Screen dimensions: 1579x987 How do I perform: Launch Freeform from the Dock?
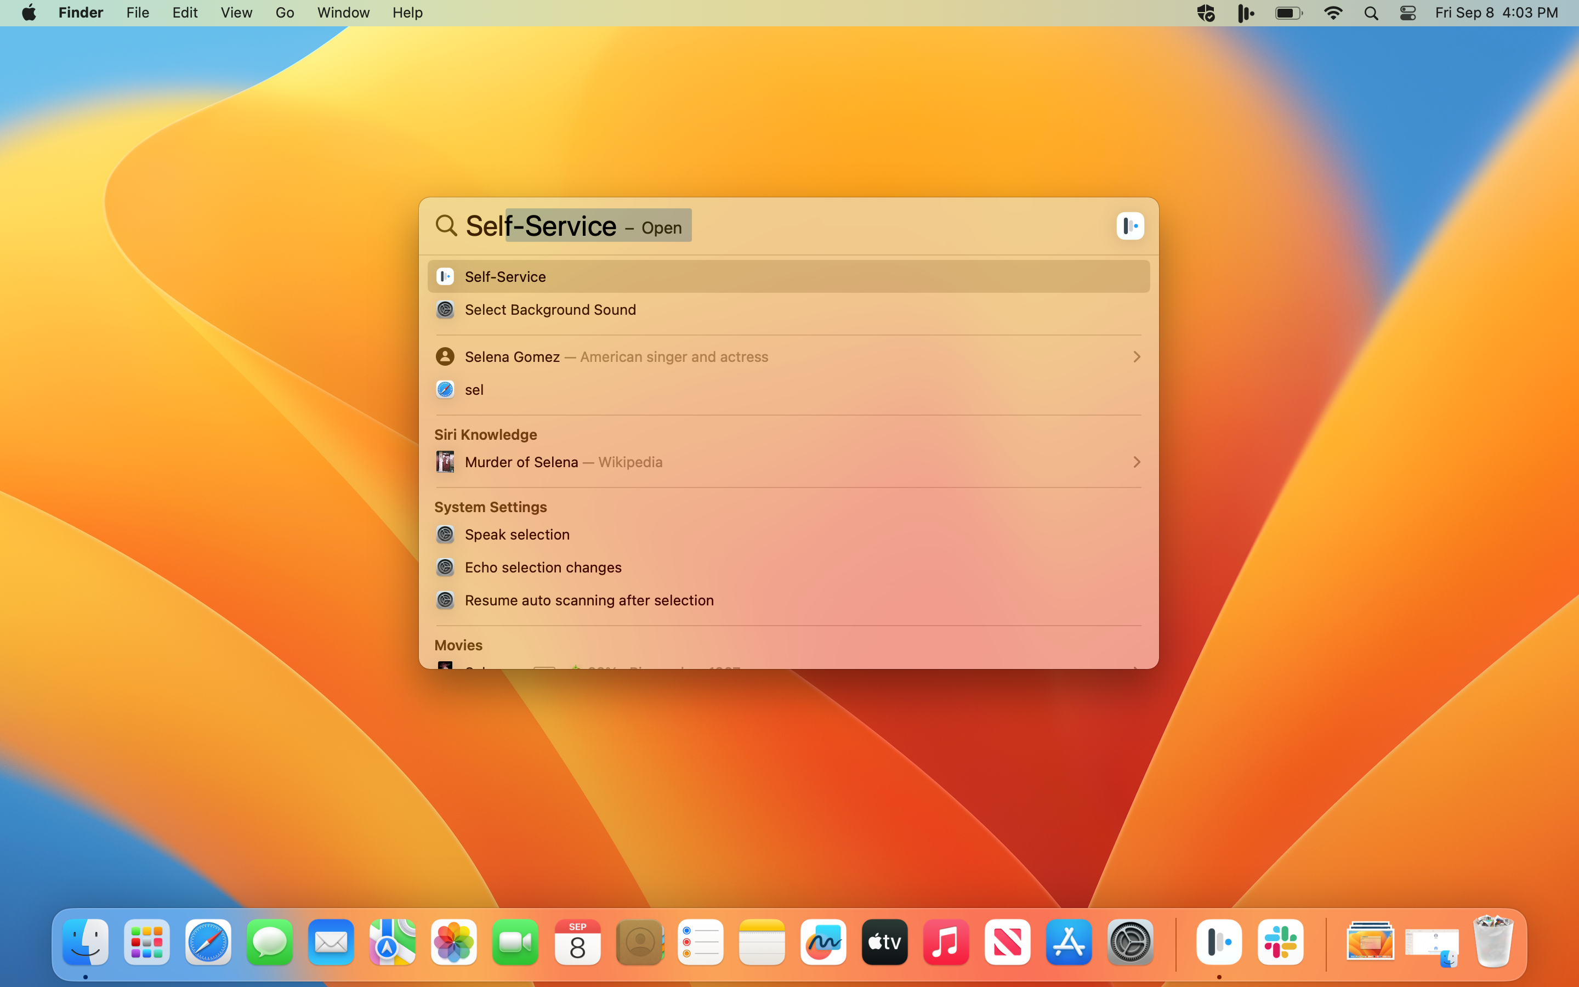click(823, 942)
